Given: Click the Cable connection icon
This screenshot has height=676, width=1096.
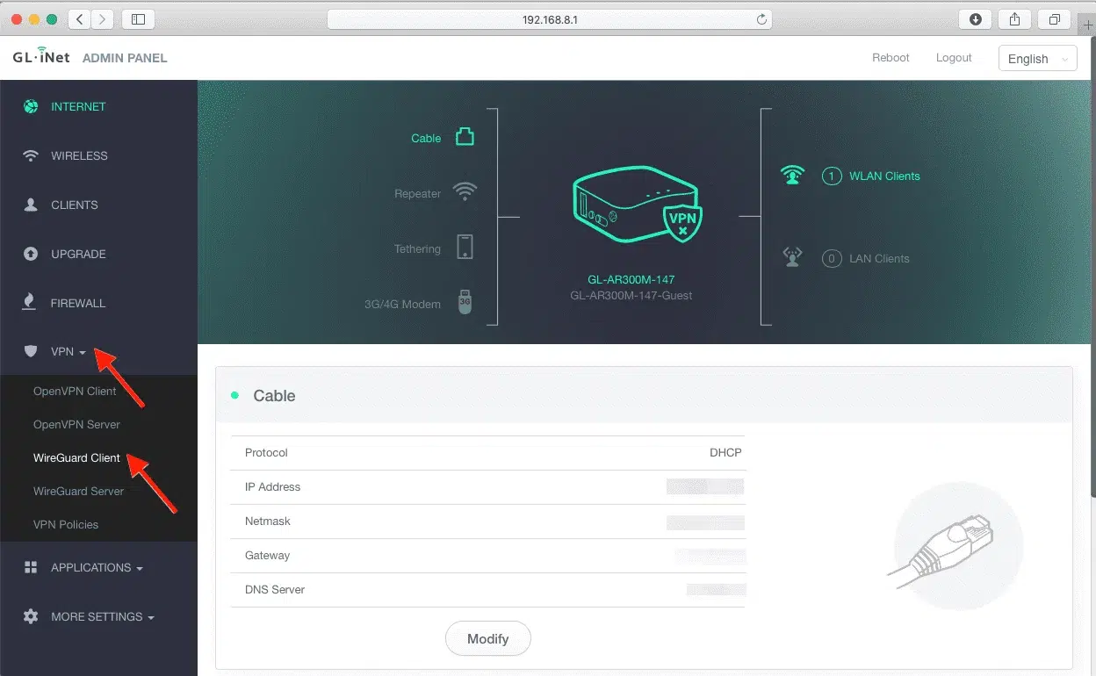Looking at the screenshot, I should [465, 137].
